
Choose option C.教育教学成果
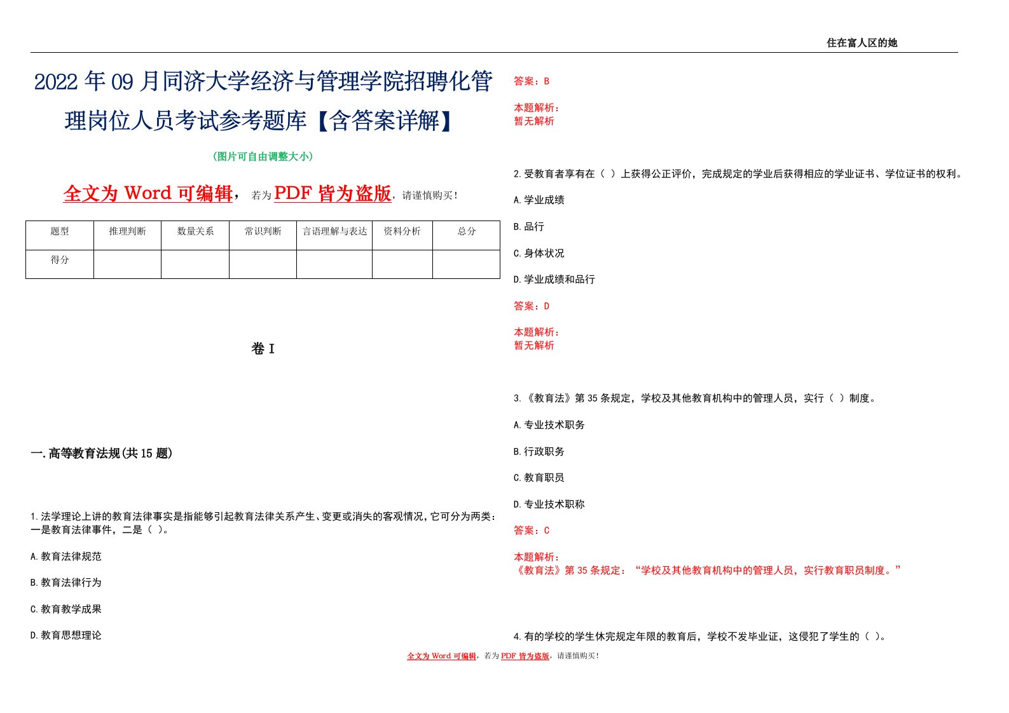[x=66, y=609]
